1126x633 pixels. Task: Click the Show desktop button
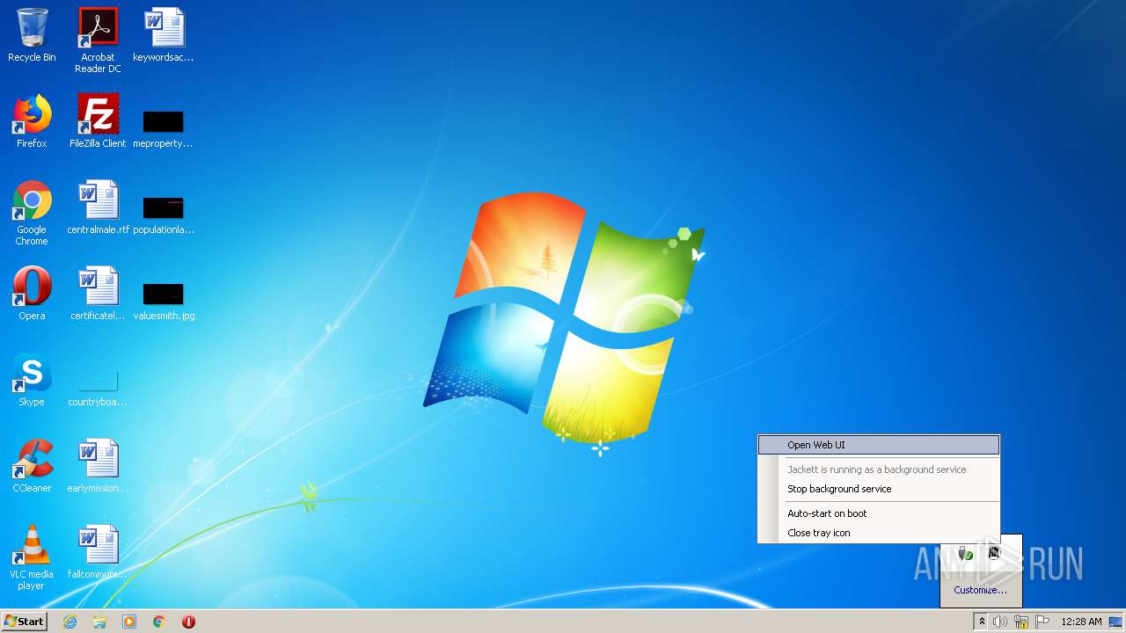click(1115, 622)
